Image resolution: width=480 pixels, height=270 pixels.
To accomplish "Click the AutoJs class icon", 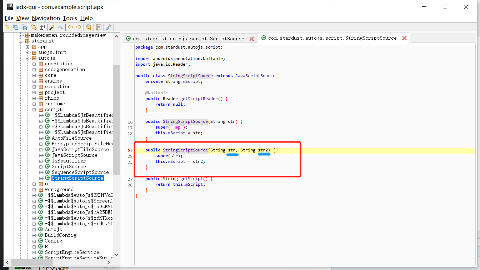I will pos(41,230).
